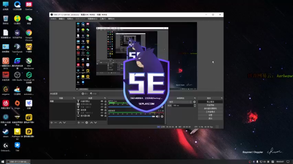Image resolution: width=293 pixels, height=164 pixels.
Task: Click the 滤镜 button above the Scenes panel
Action: (x=93, y=94)
